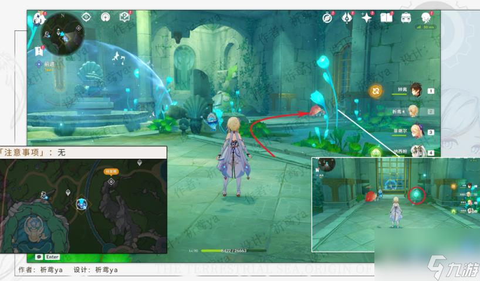Click the blonde Traveler character in the main view
This screenshot has width=480, height=281.
pyautogui.click(x=234, y=156)
